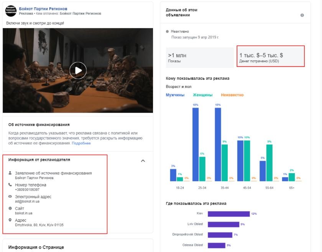Click the blue men's bar for 25-34
This screenshot has height=252, width=322.
pyautogui.click(x=195, y=144)
